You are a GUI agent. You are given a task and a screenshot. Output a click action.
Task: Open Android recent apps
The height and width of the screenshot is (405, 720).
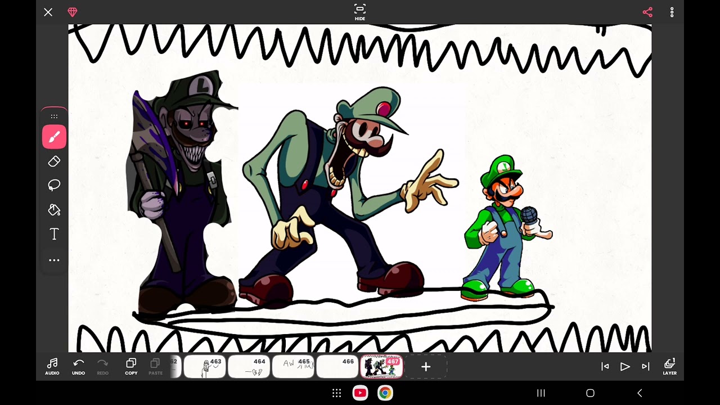coord(541,393)
